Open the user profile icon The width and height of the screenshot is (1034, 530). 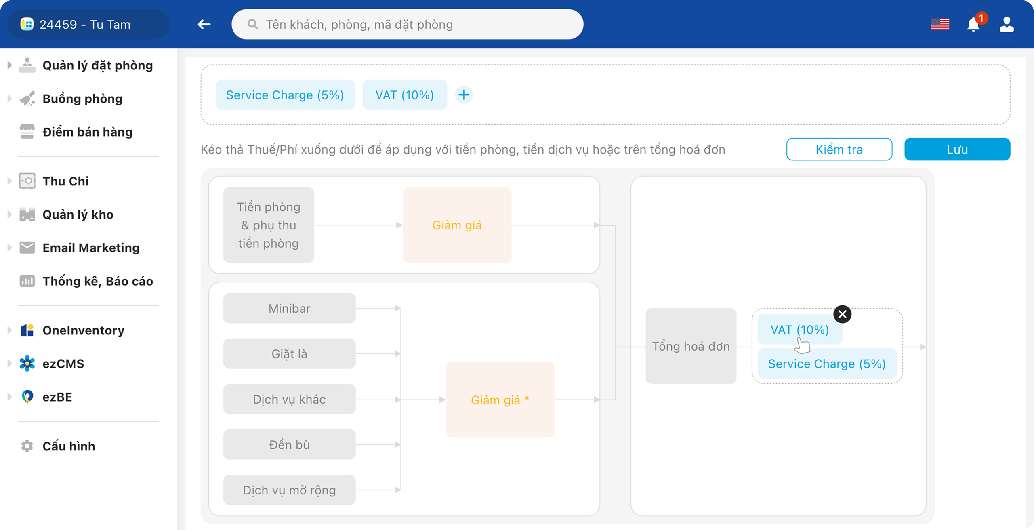pyautogui.click(x=1007, y=25)
